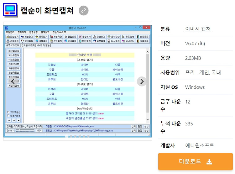Select the 외부캡쳐 tool
The width and height of the screenshot is (235, 174).
(x=99, y=41)
